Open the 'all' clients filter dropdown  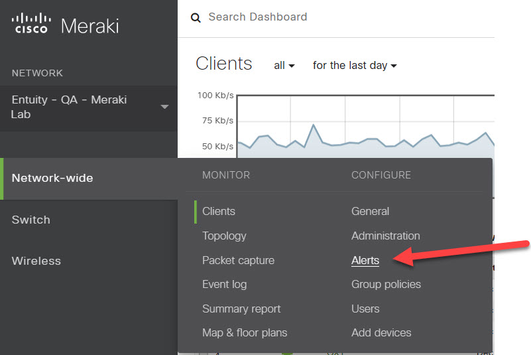click(284, 66)
